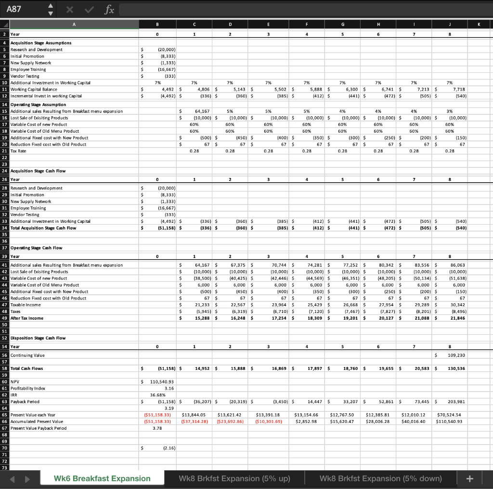
Task: Click the add new sheet plus icon
Action: [469, 478]
